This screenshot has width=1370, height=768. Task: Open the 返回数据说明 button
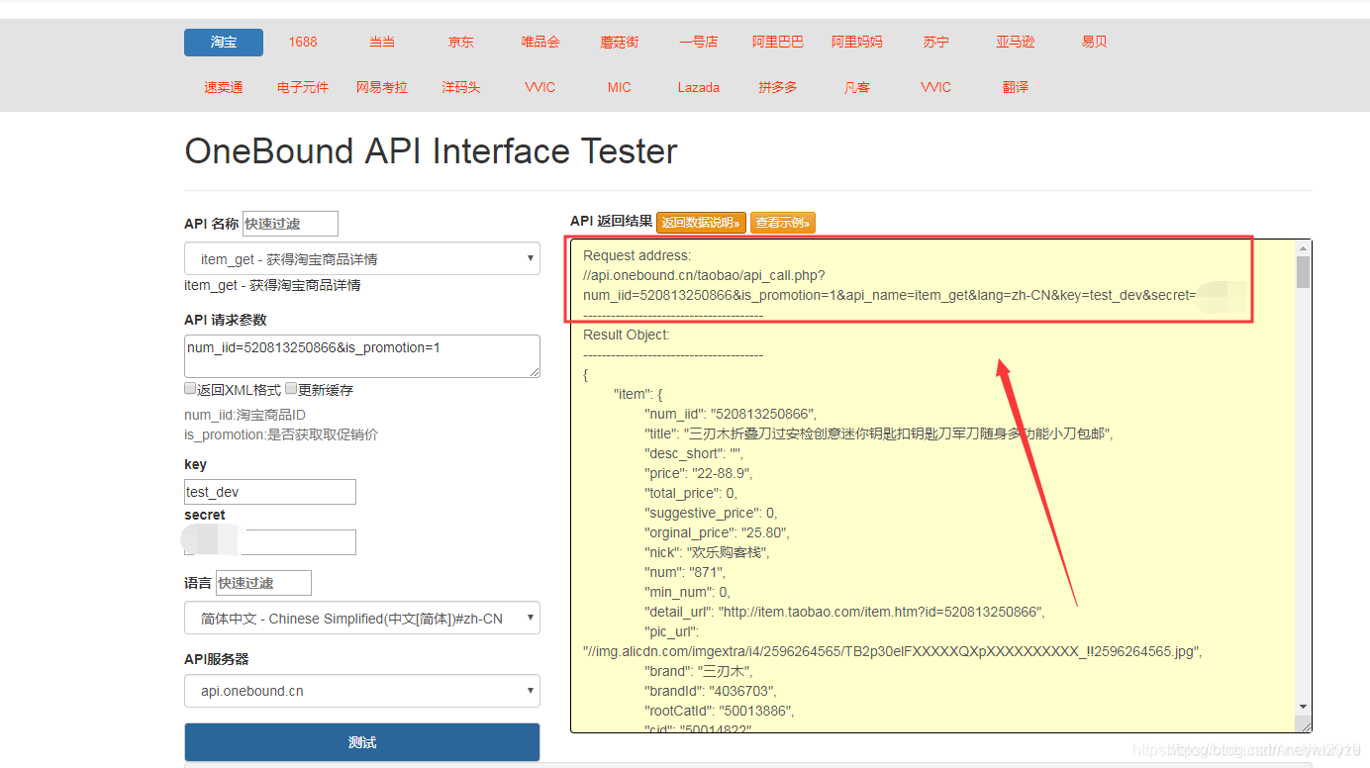[x=701, y=223]
